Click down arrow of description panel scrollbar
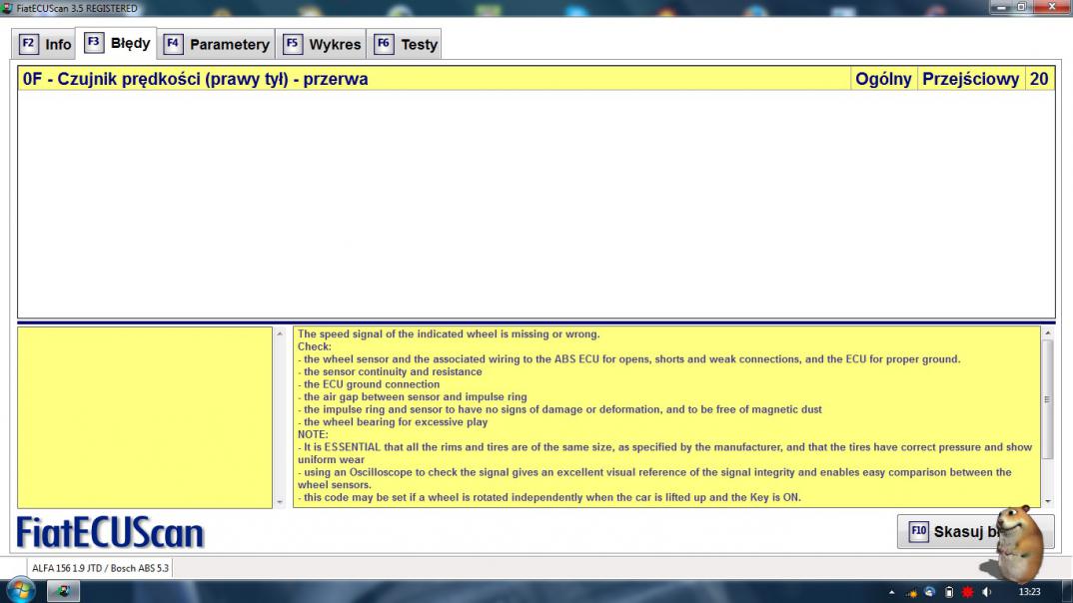The height and width of the screenshot is (603, 1073). (1047, 502)
